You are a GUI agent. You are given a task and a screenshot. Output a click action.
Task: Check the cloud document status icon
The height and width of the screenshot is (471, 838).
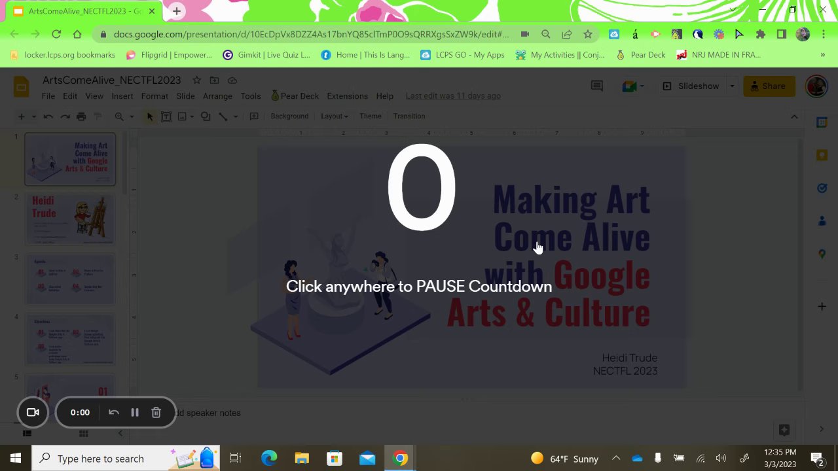[232, 80]
